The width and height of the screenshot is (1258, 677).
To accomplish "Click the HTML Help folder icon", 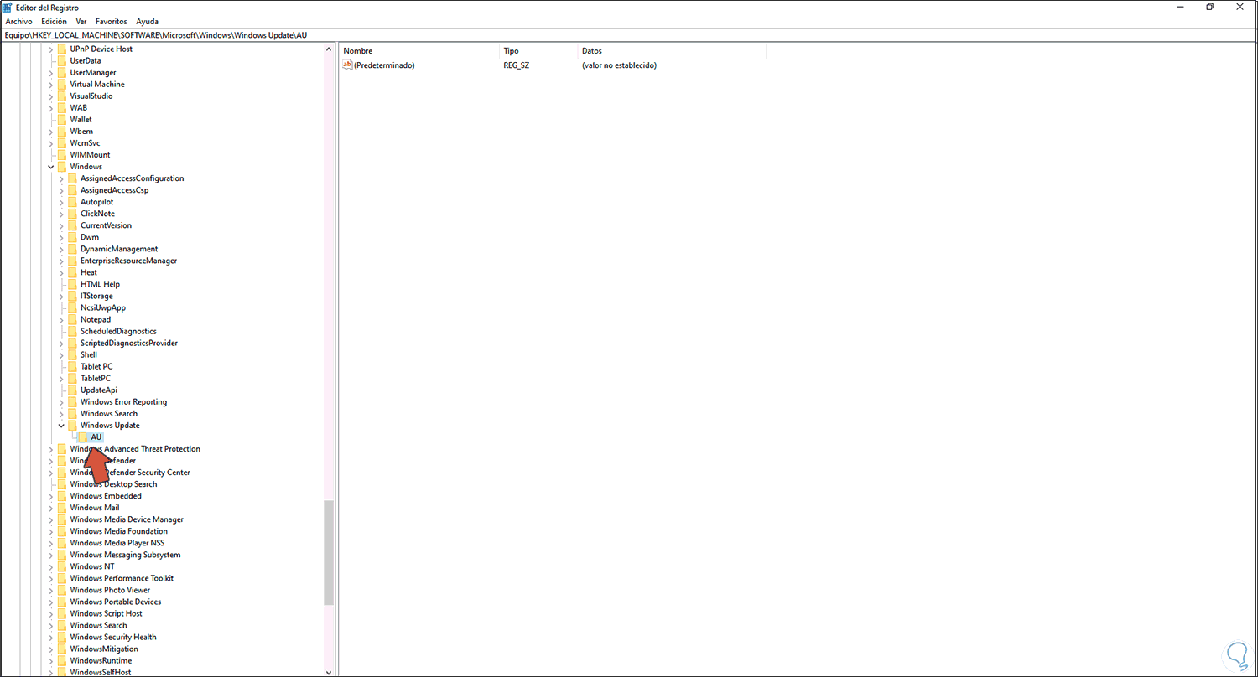I will [72, 283].
